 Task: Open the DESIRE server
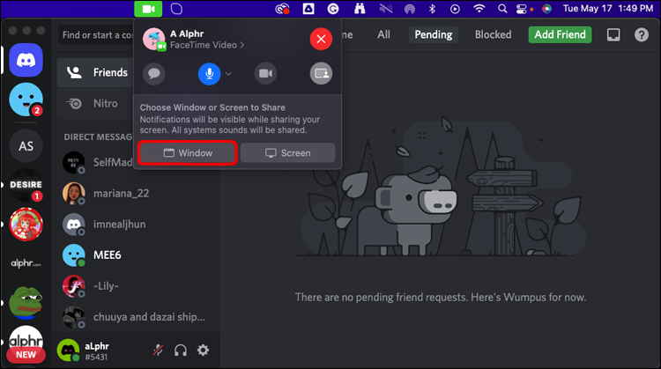pos(26,185)
